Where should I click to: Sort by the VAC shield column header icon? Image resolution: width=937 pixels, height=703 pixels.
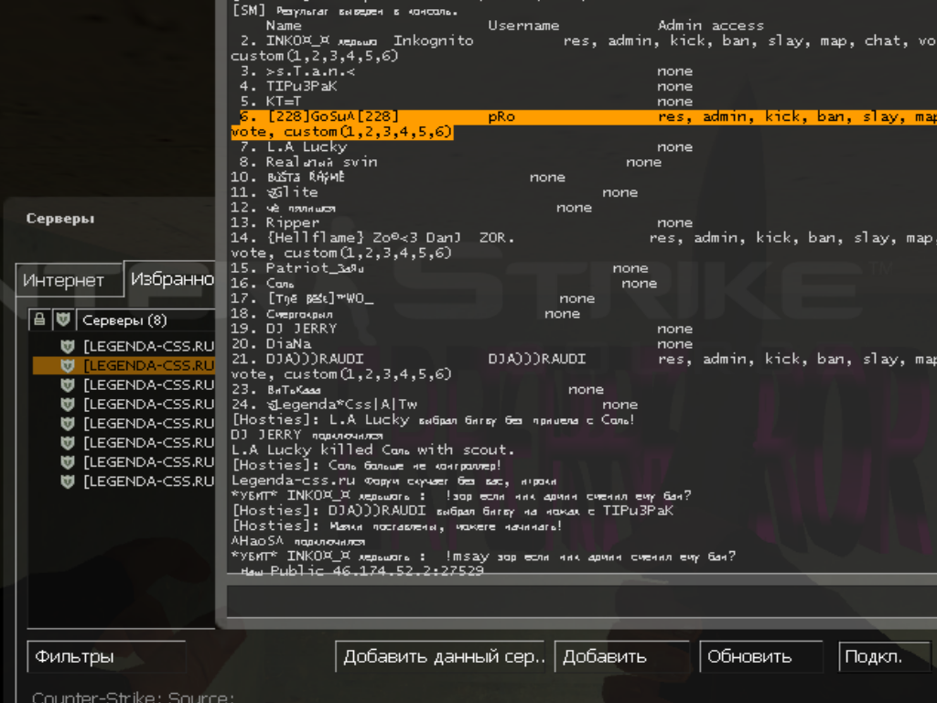tap(63, 319)
